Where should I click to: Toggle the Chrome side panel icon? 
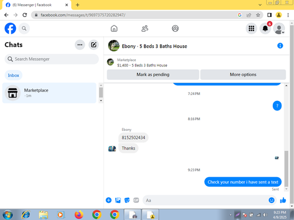pos(269,15)
